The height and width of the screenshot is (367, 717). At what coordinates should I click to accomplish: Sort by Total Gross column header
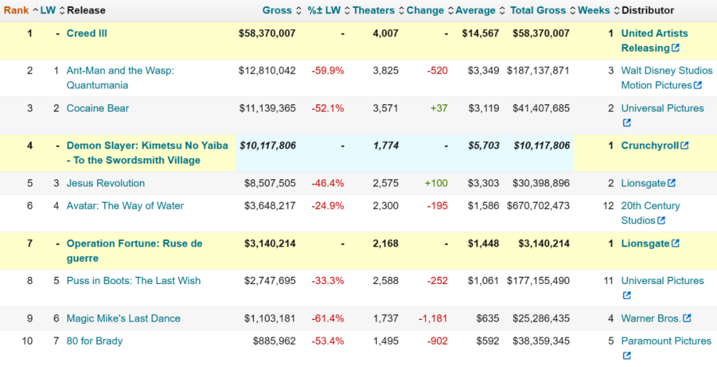click(538, 10)
